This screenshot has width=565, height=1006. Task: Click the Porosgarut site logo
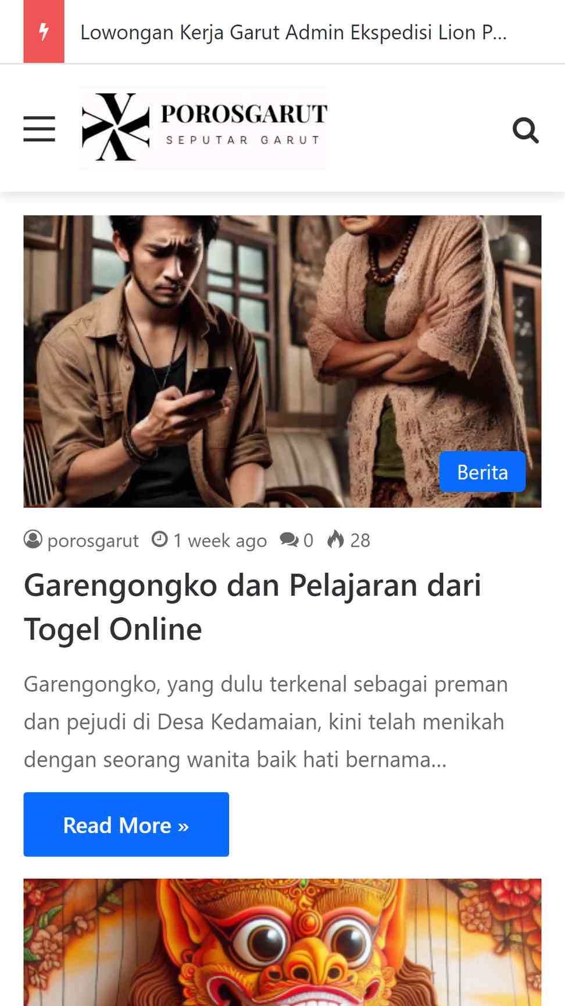[x=204, y=128]
